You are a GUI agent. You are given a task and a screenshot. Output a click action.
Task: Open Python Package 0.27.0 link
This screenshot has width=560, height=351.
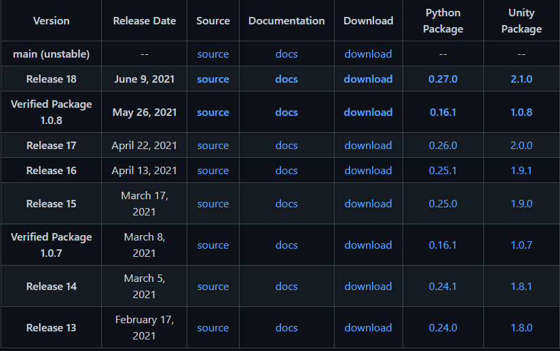(443, 79)
